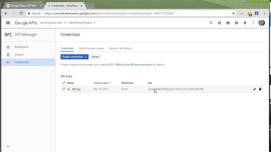The image size is (271, 152).
Task: Collapse the sidebar with bottom arrow icon
Action: [8, 147]
